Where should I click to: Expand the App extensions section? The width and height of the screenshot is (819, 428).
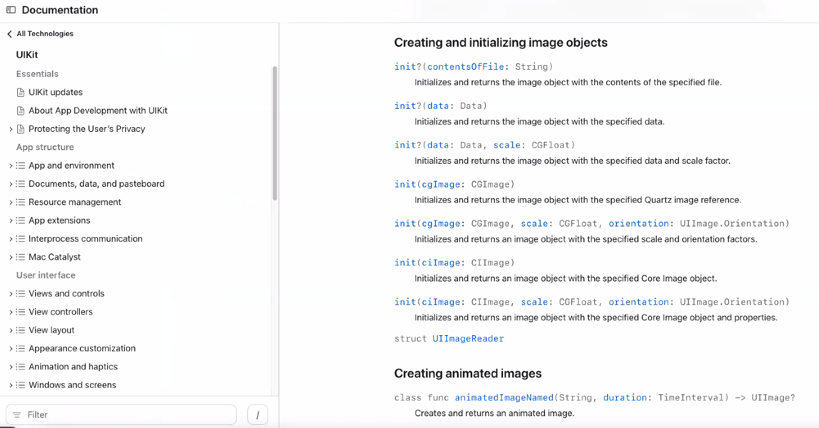point(11,221)
